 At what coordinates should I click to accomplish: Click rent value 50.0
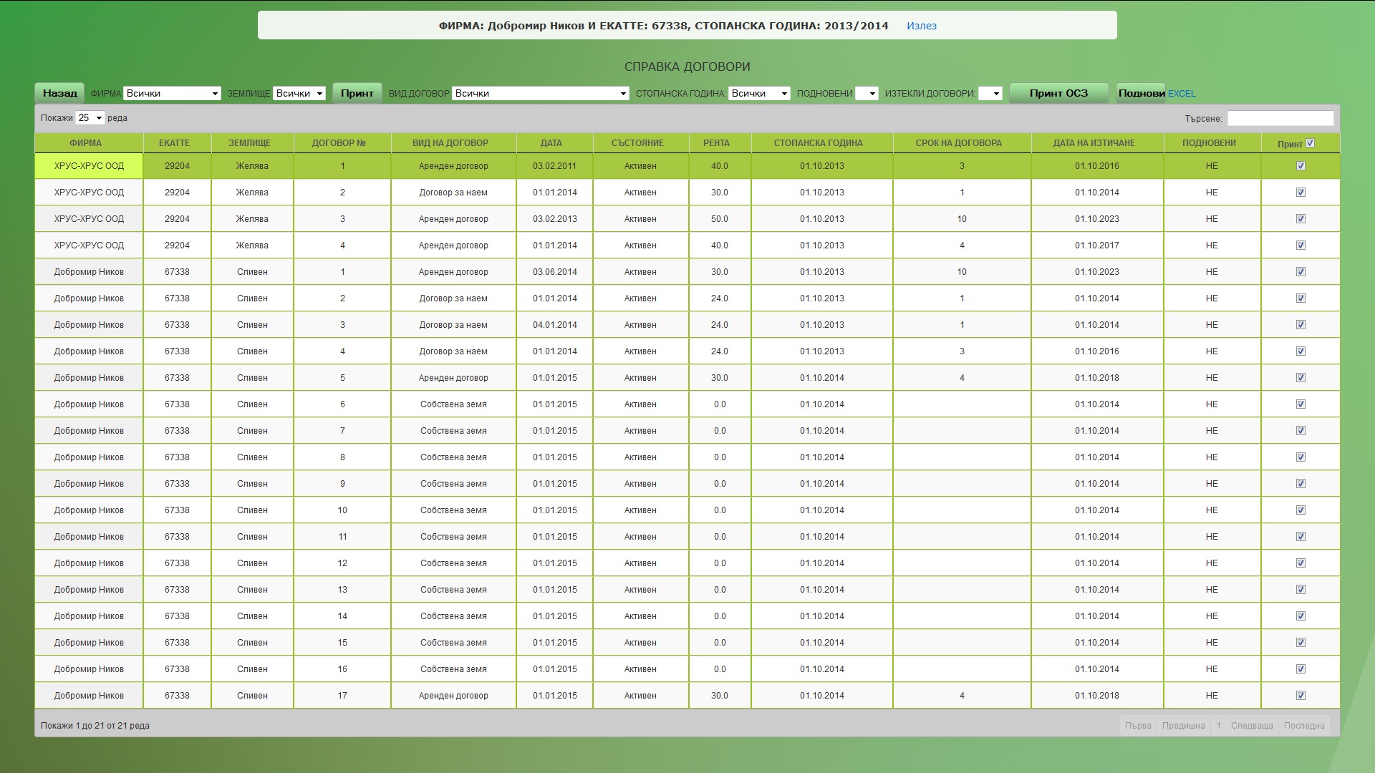(x=720, y=219)
